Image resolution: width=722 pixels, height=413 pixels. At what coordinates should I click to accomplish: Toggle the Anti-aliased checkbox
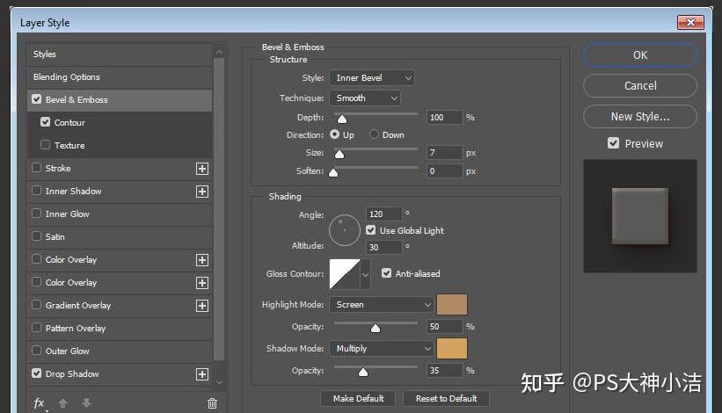tap(386, 273)
